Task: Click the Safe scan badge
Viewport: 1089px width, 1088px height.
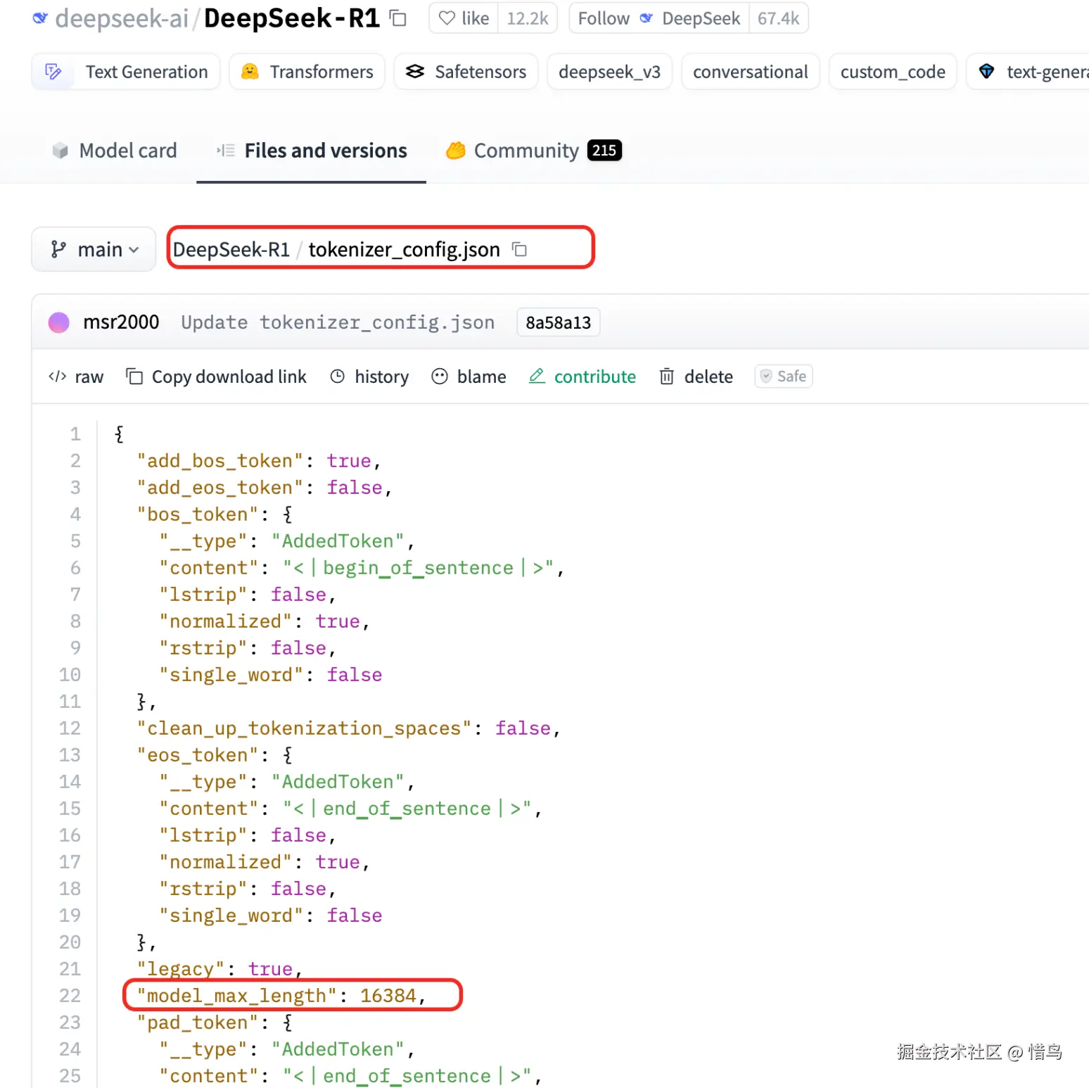Action: click(x=784, y=377)
